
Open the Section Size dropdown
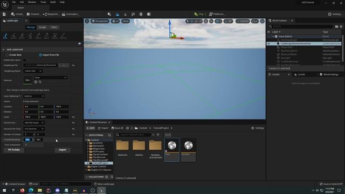coord(34,123)
